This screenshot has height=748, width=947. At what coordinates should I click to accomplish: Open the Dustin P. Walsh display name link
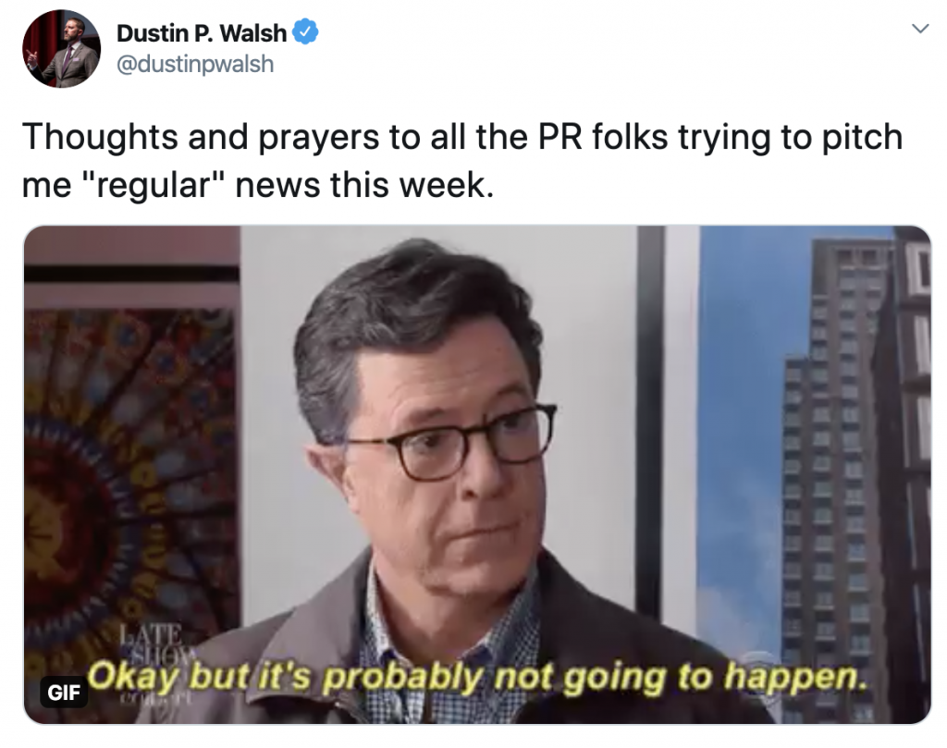201,33
